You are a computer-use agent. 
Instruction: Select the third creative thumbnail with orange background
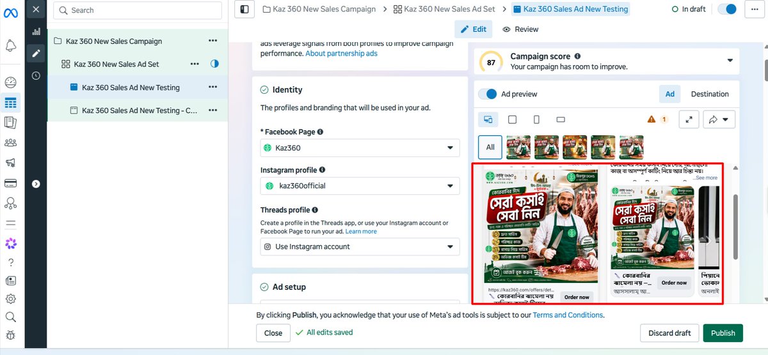coord(575,147)
